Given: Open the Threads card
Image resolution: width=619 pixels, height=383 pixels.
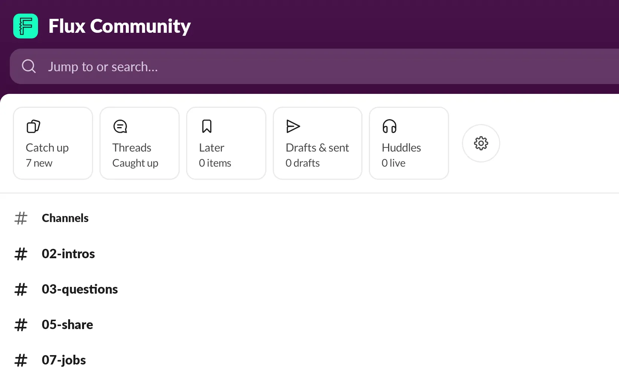Looking at the screenshot, I should point(139,143).
